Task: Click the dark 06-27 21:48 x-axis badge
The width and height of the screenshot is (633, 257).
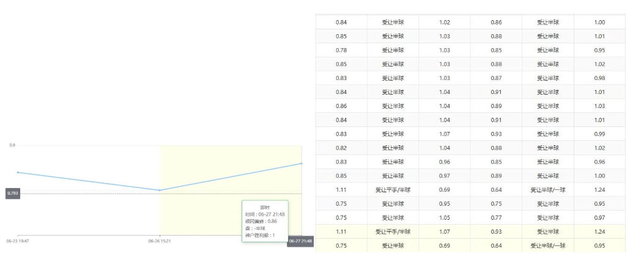Action: 300,241
